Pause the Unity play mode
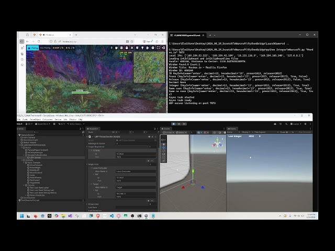This screenshot has height=251, width=335. (x=179, y=124)
